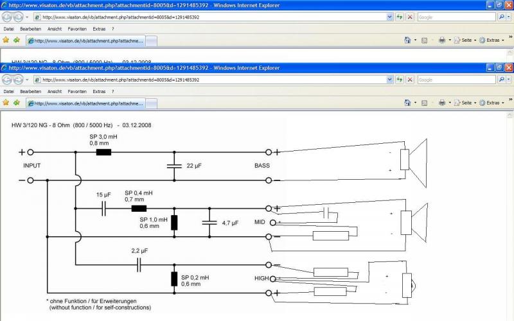
Task: Open the Ansicht menu in the lower window
Action: [x=53, y=91]
